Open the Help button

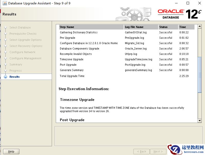pos(11,151)
